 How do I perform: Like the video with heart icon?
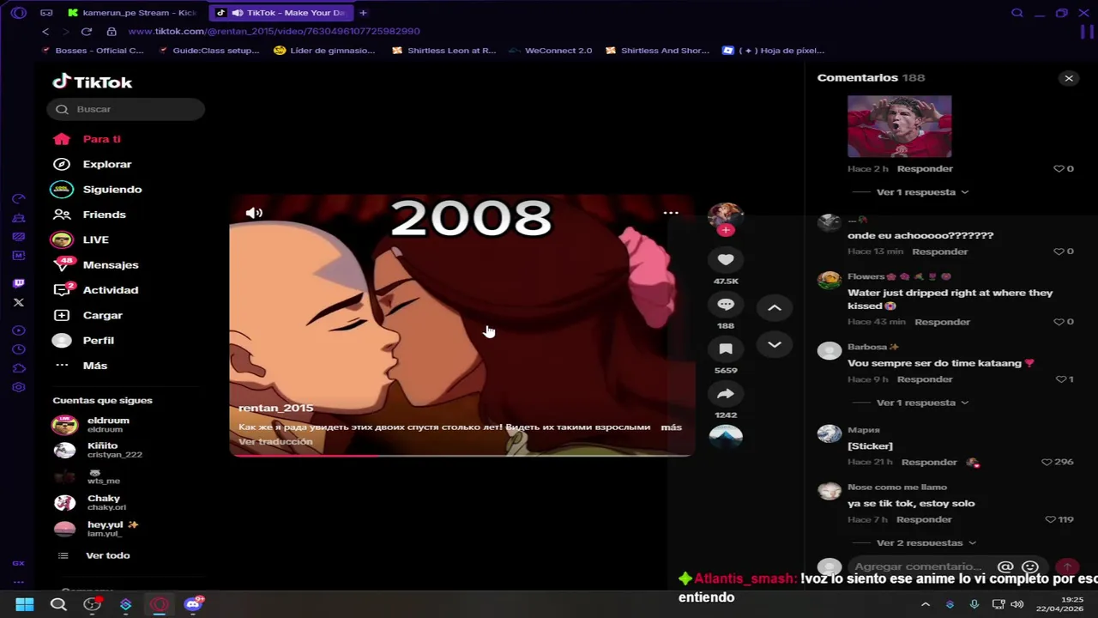726,259
